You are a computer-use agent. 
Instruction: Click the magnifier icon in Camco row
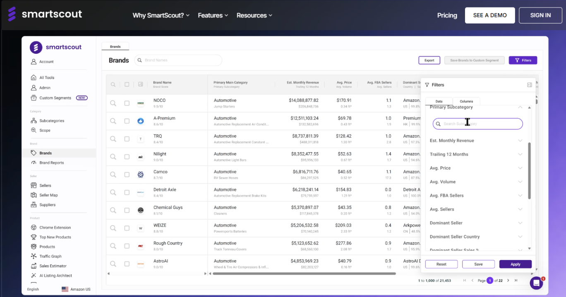113,175
